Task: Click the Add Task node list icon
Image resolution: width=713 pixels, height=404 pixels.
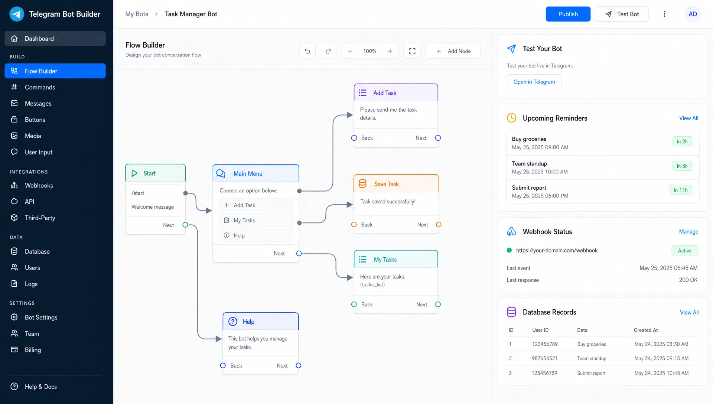Action: (362, 93)
